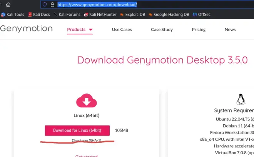This screenshot has width=254, height=157.
Task: Open the Pricing page
Action: 199,30
